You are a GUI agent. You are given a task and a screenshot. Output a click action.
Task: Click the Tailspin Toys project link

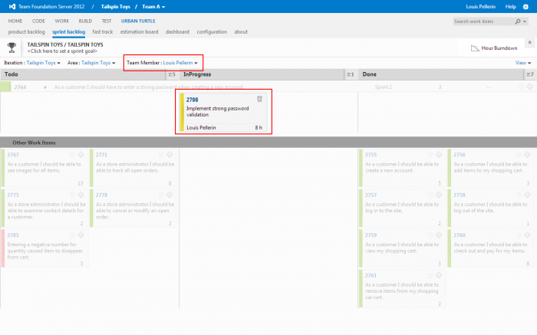115,6
